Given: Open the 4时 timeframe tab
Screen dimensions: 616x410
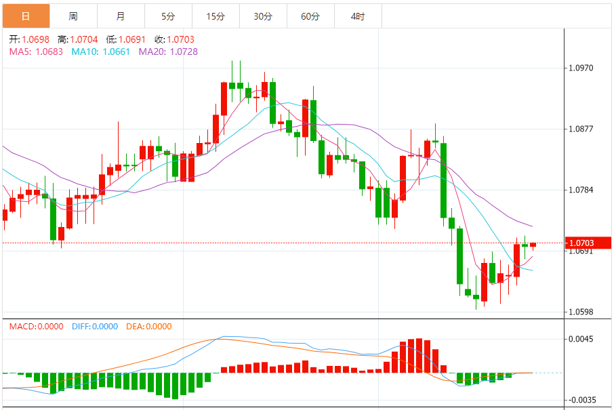Looking at the screenshot, I should (358, 16).
